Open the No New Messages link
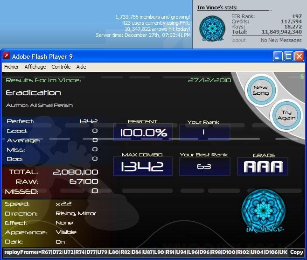The width and height of the screenshot is (307, 260). pos(281,41)
